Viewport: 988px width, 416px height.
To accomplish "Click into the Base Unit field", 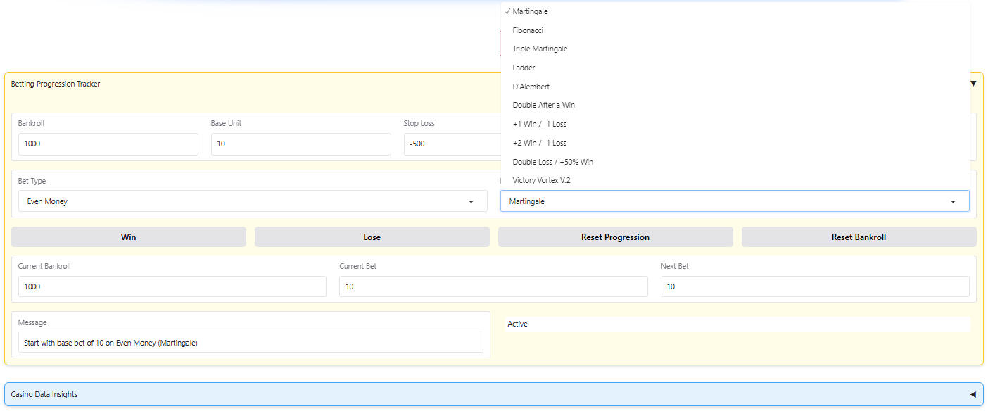I will click(x=300, y=144).
